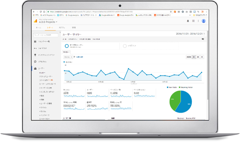The width and height of the screenshot is (240, 142).
Task: Click the page vertical scrollbar
Action: pyautogui.click(x=208, y=65)
